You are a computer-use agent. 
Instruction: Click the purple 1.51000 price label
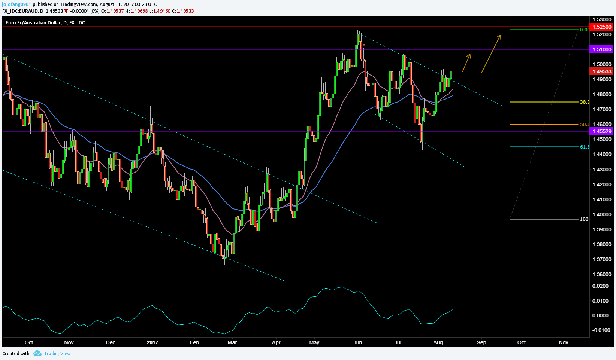601,49
